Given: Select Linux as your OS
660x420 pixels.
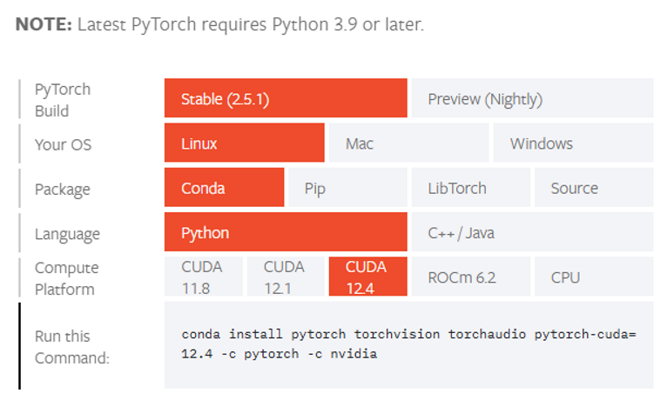Looking at the screenshot, I should [x=243, y=143].
